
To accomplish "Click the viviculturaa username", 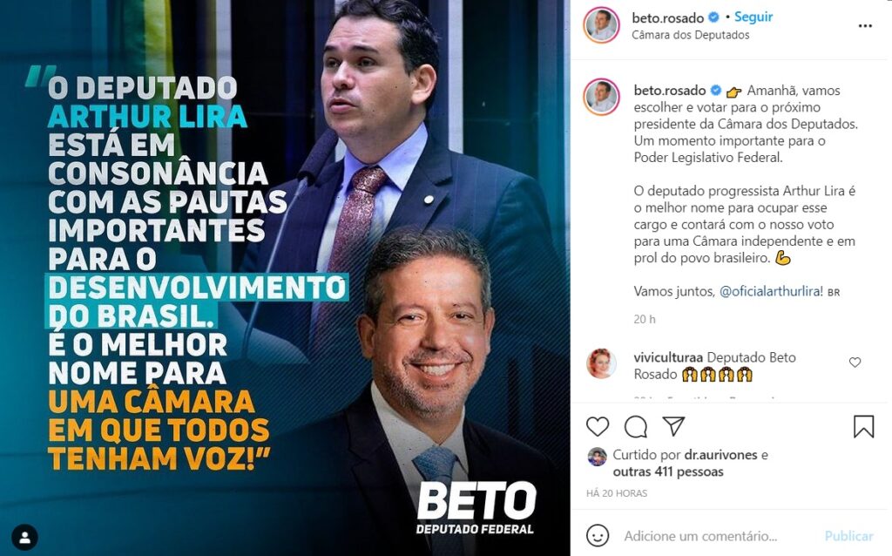I will [668, 357].
